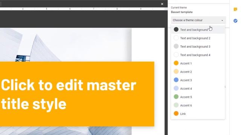Viewport: 241px width, 135px height.
Task: Close the master editor with the X button
Action: tap(162, 4)
